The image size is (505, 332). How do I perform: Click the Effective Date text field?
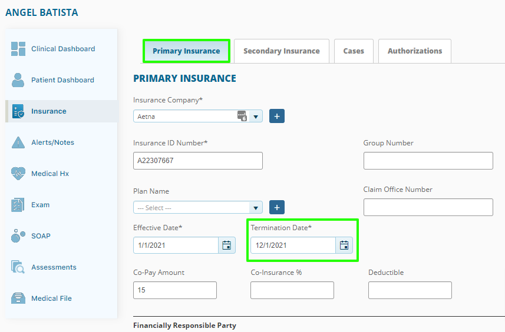point(176,245)
